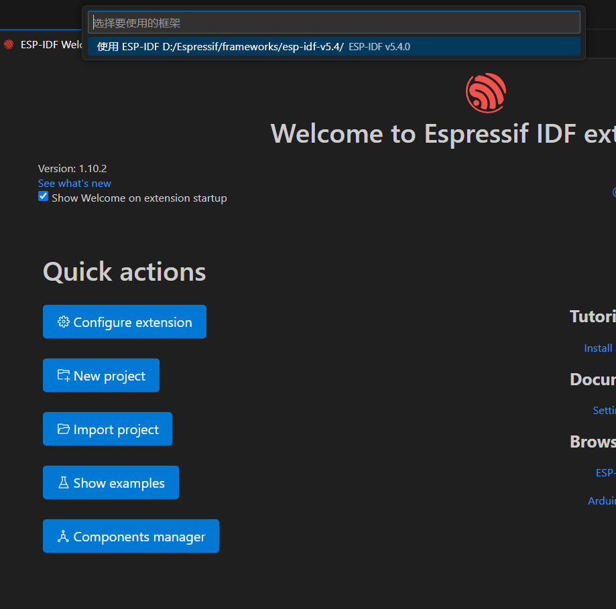Click the Espressif logo in the tab

9,45
